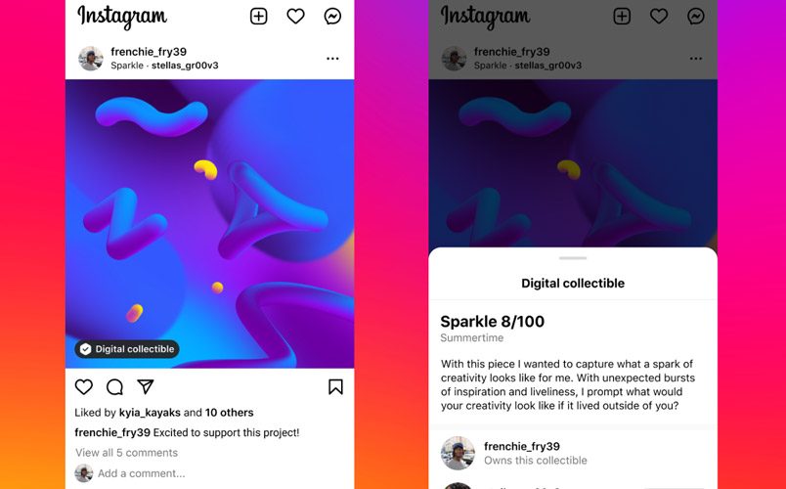Image resolution: width=786 pixels, height=489 pixels.
Task: Click the plus icon in the dimmed right header
Action: coord(622,17)
